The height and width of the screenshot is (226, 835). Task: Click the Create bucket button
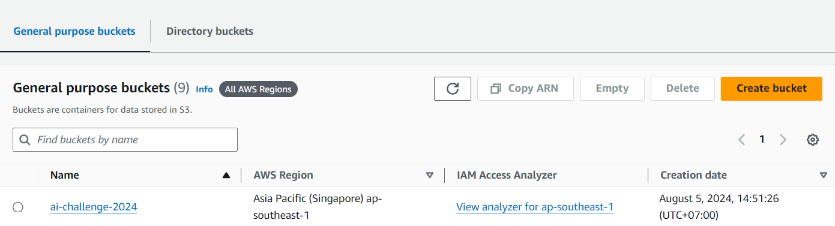pos(771,89)
